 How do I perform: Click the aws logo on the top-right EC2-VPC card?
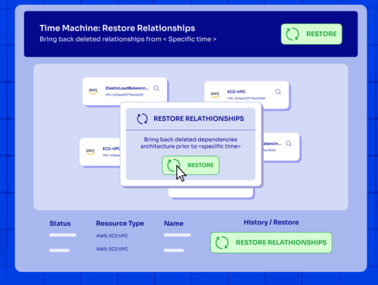coord(215,94)
